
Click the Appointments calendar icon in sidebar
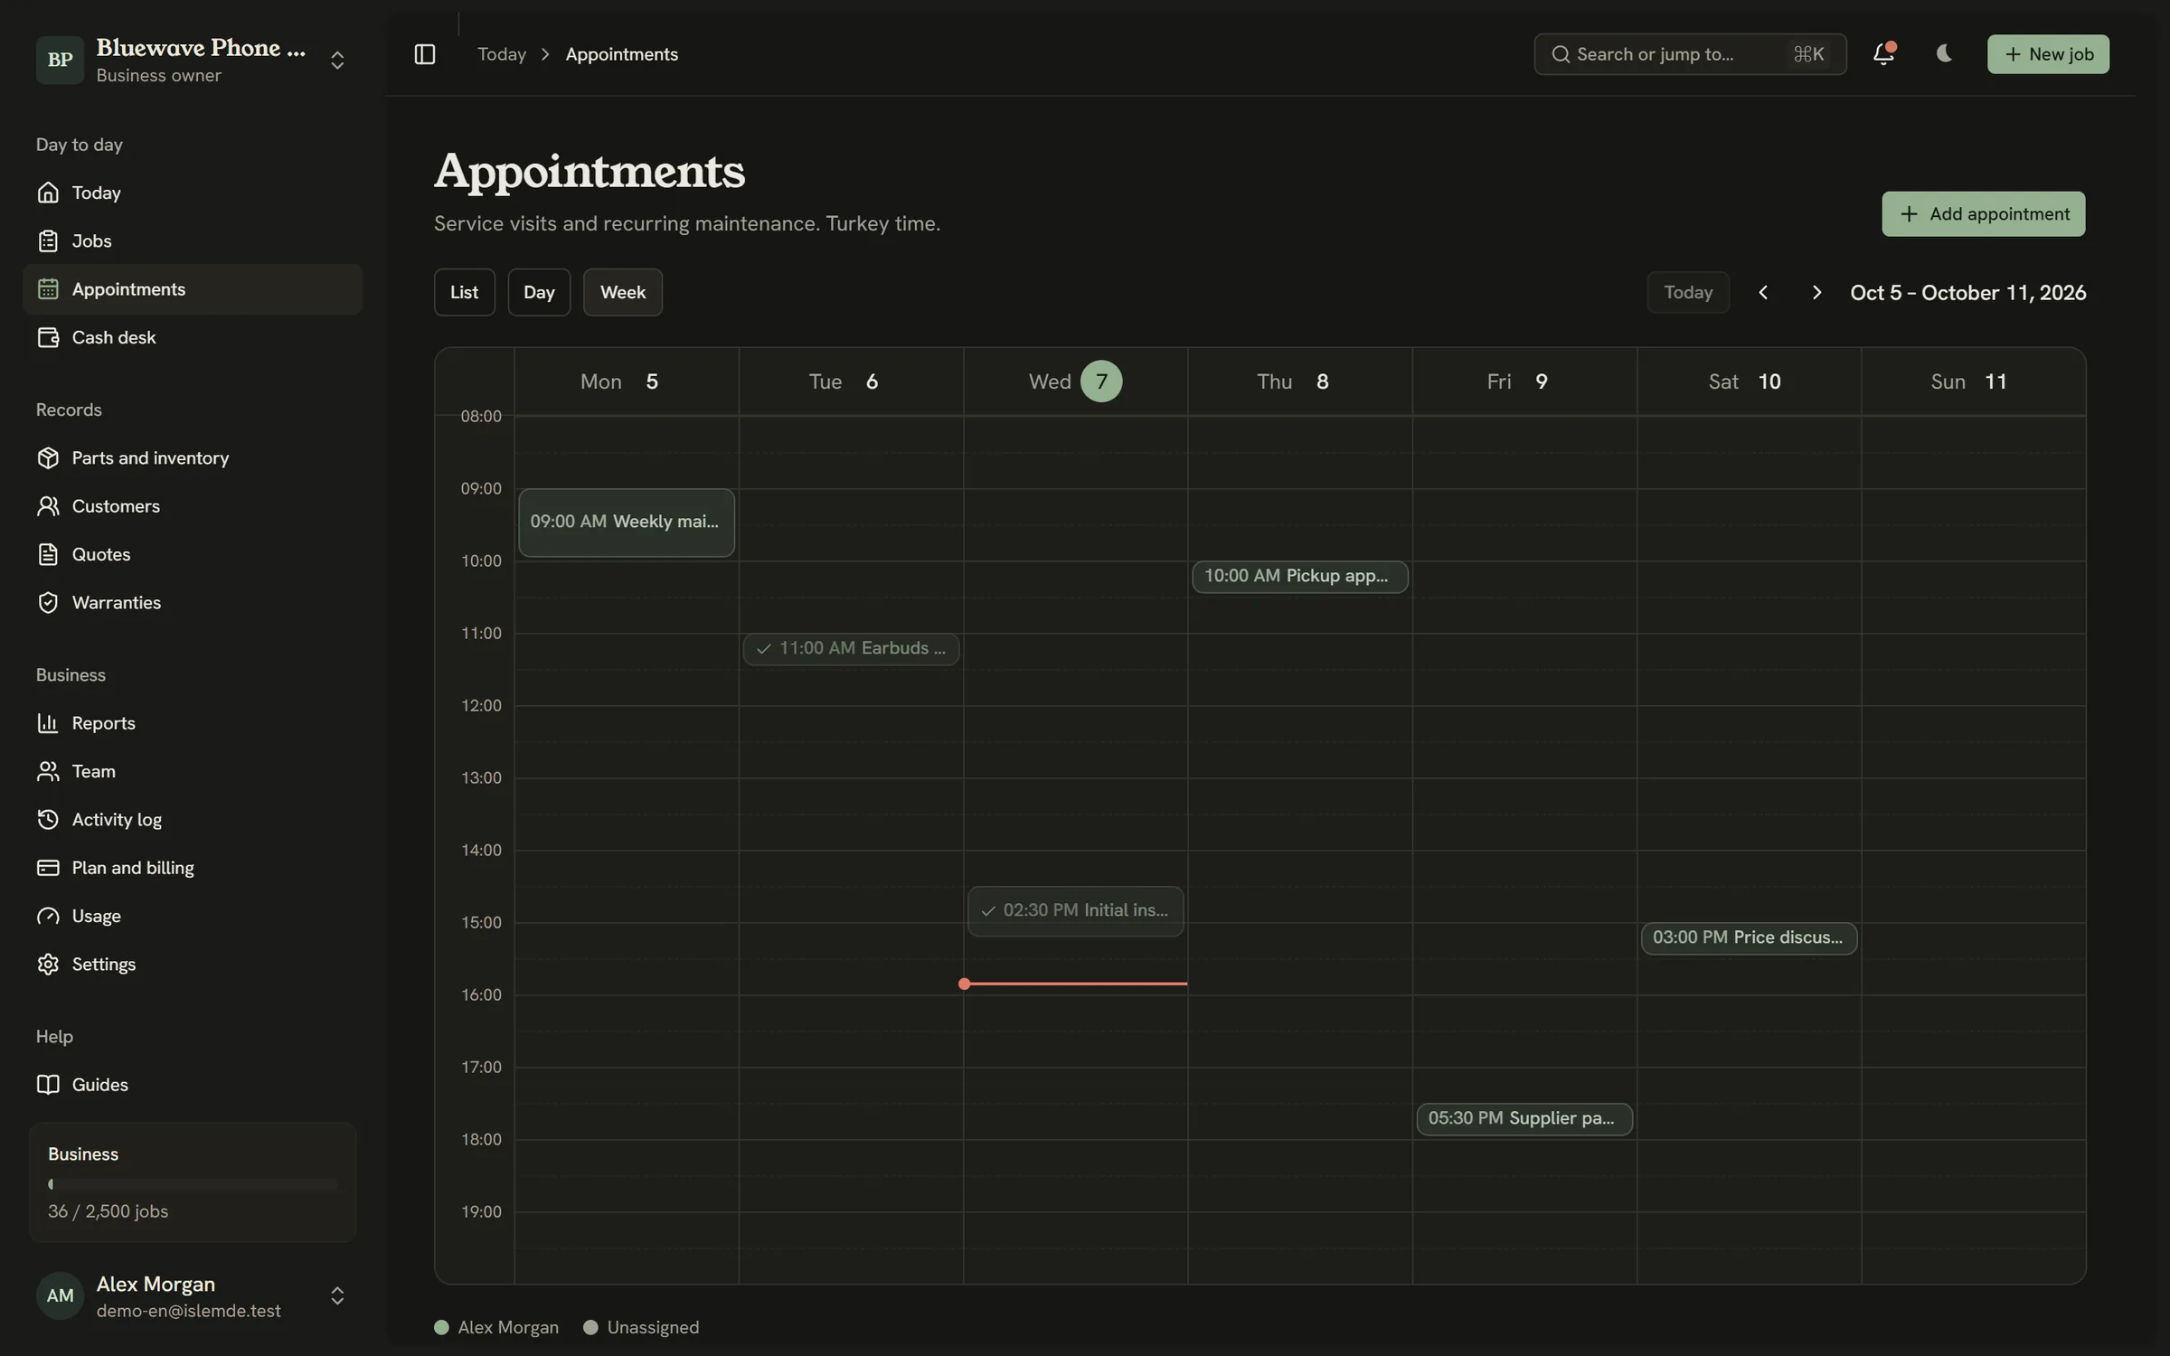48,289
